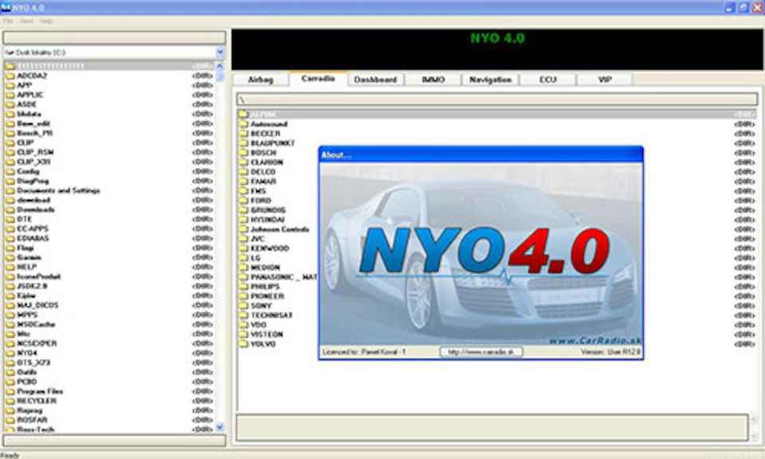Open the drive selection combo box
765x459 pixels.
114,52
